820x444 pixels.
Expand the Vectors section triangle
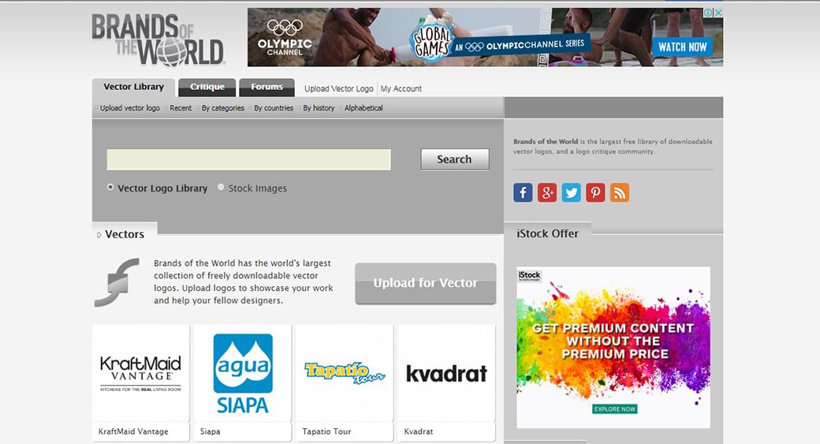[99, 235]
